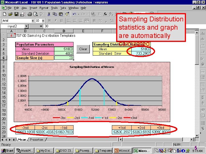Toggle bold formatting
Viewport: 206px width, 154px height.
[x=49, y=21]
